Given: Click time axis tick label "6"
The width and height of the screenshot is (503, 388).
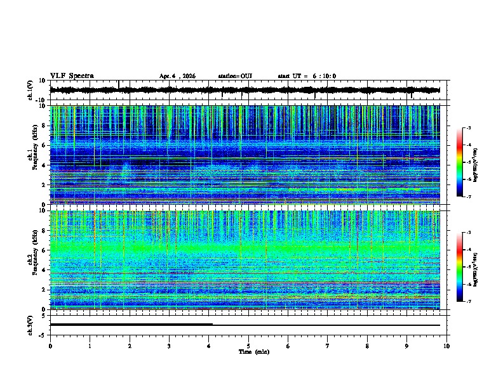Looking at the screenshot, I should tap(288, 346).
